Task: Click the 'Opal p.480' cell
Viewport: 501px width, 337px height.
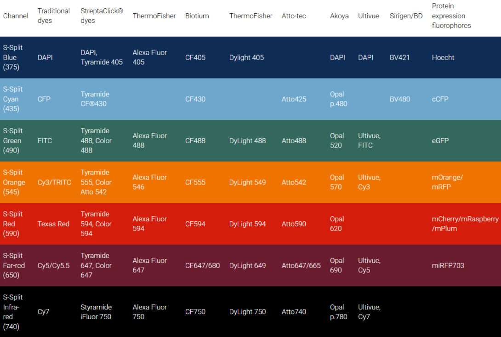Action: (338, 99)
